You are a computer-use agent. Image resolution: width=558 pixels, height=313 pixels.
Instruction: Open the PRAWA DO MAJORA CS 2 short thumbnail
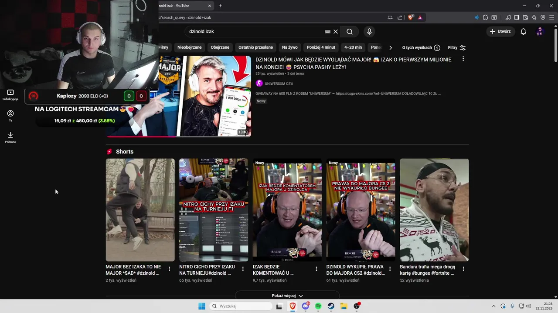tap(361, 210)
